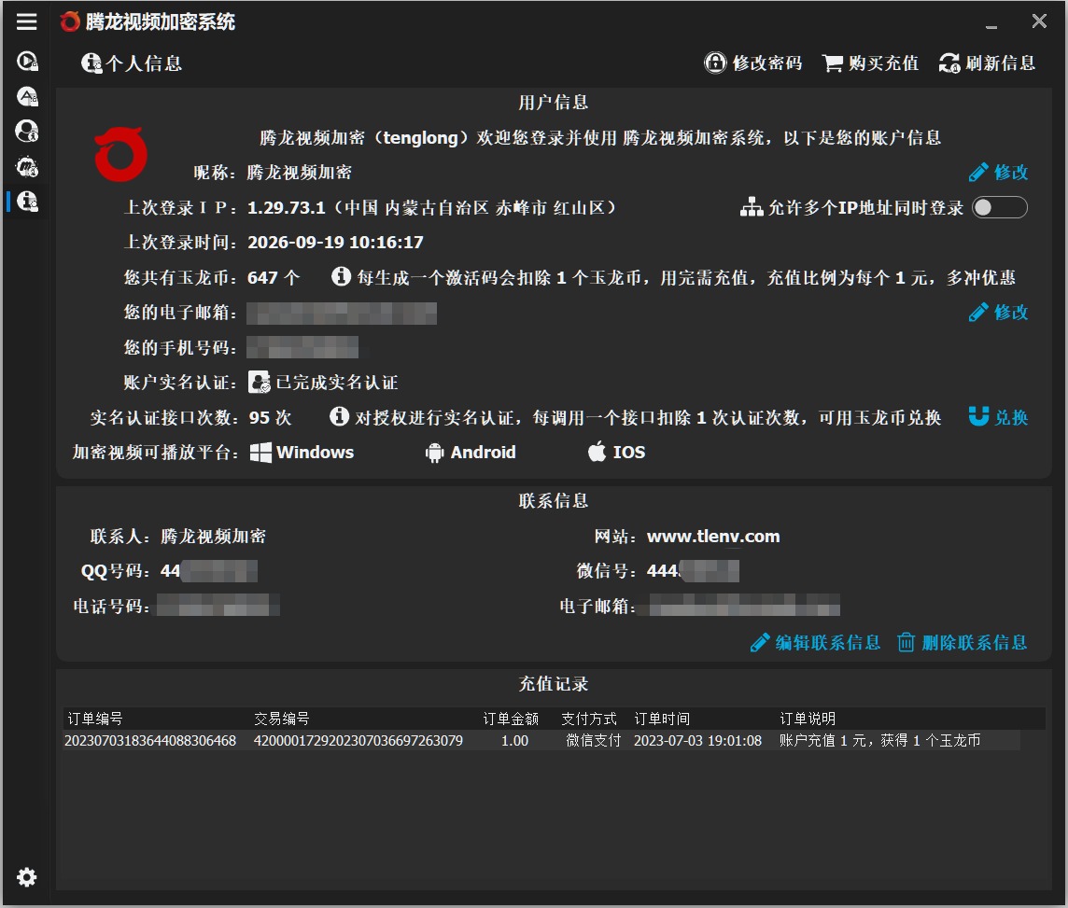Image resolution: width=1068 pixels, height=908 pixels.
Task: Open the user management sidebar icon
Action: [26, 131]
